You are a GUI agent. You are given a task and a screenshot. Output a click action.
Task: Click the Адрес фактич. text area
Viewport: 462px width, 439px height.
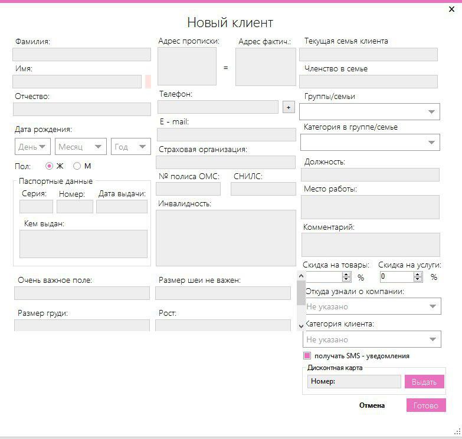[x=266, y=67]
